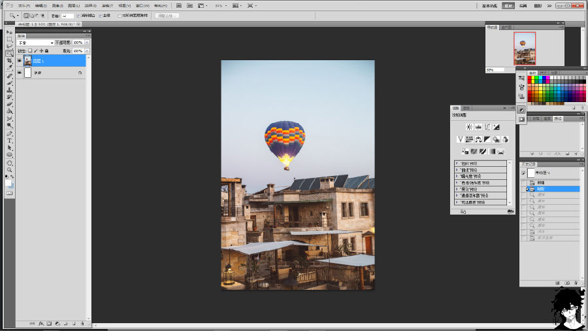588x331 pixels.
Task: Click the Curves adjustment icon
Action: tap(487, 127)
